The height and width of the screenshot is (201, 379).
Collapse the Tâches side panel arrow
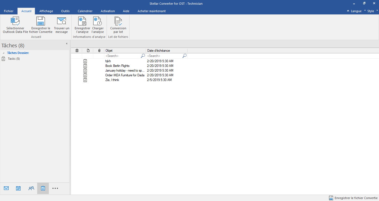[67, 44]
